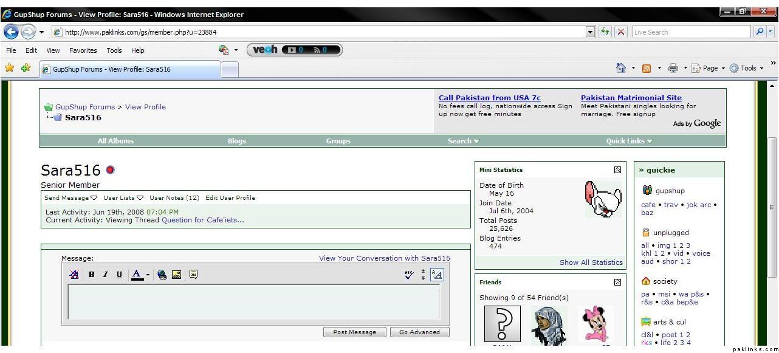Click the ABC spell check icon
The height and width of the screenshot is (353, 779).
point(408,275)
